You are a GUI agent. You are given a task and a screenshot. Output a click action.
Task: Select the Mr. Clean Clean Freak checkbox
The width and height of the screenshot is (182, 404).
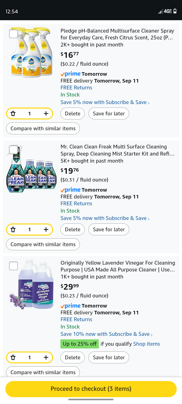click(13, 150)
